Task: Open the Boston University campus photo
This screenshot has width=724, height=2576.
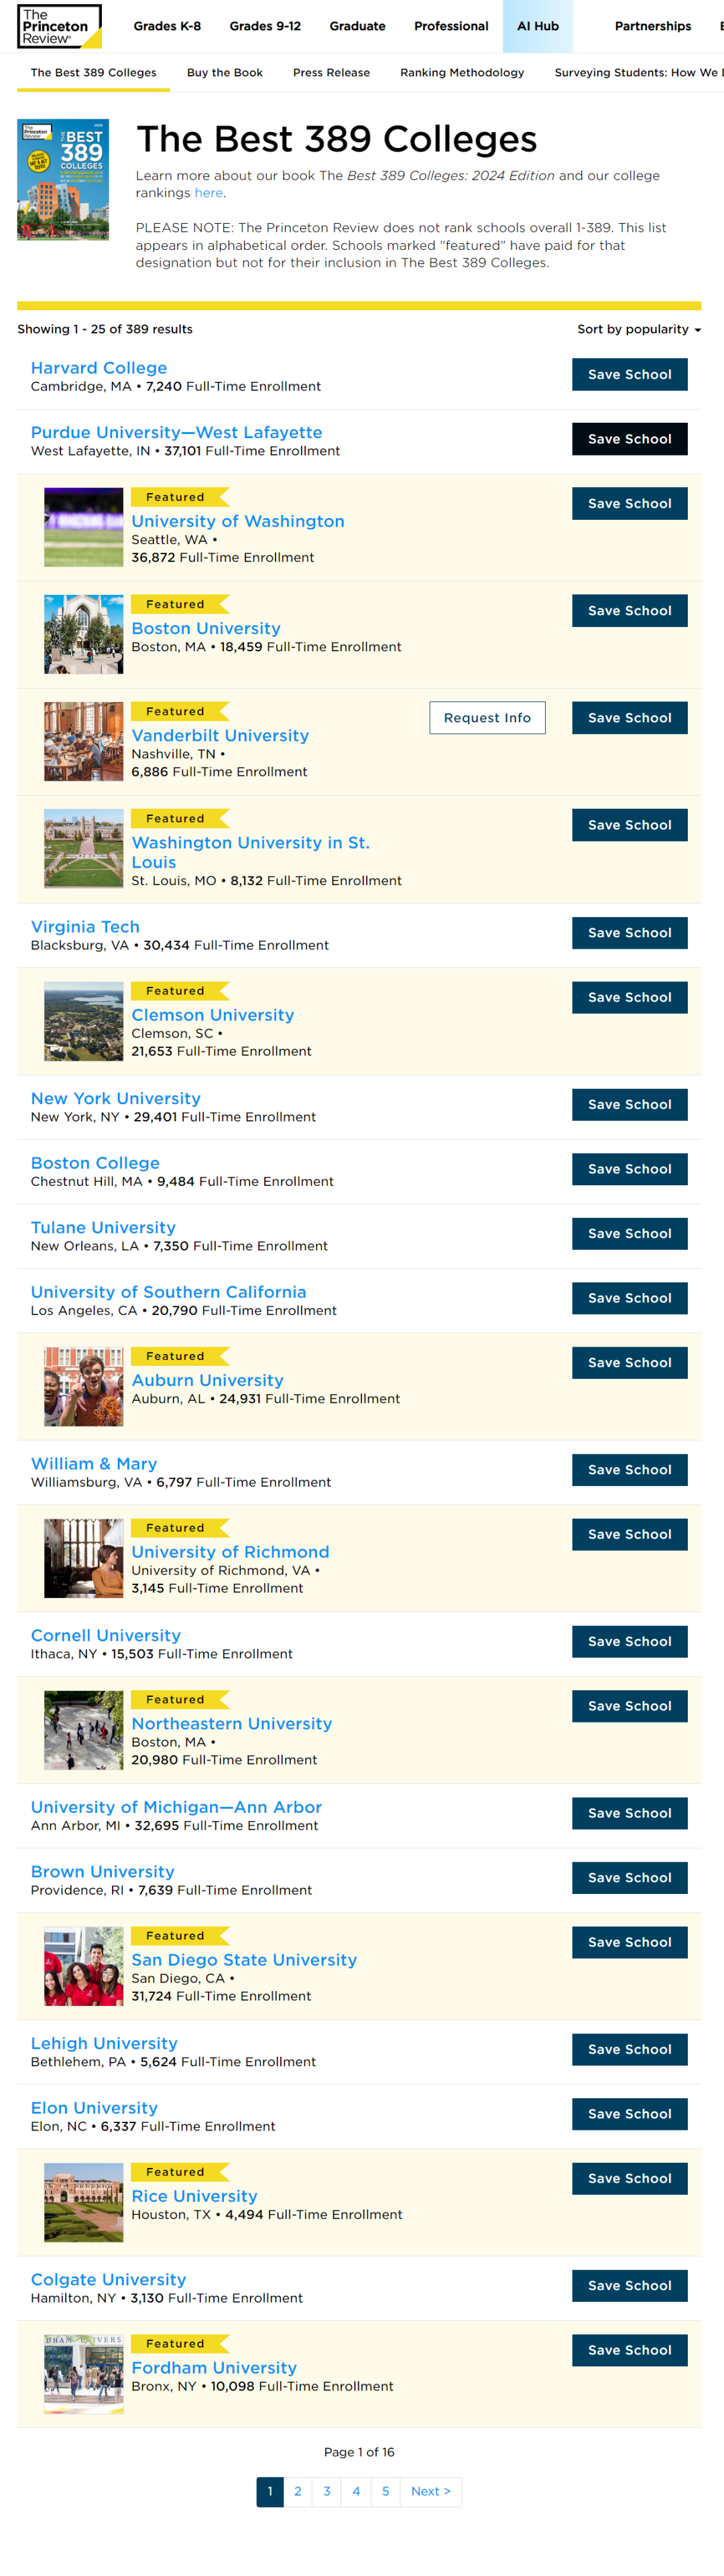Action: (x=84, y=635)
